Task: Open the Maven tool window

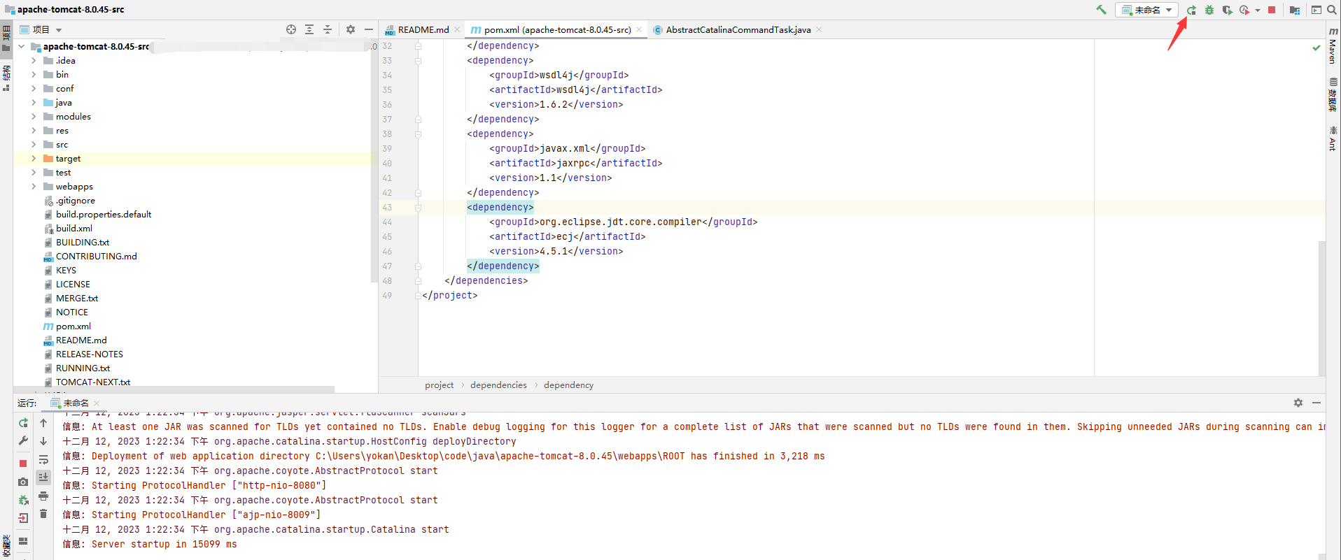Action: click(x=1333, y=45)
